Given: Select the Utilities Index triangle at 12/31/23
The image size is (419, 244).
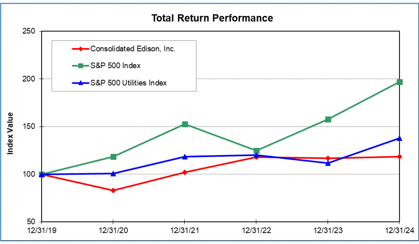Looking at the screenshot, I should pos(328,163).
